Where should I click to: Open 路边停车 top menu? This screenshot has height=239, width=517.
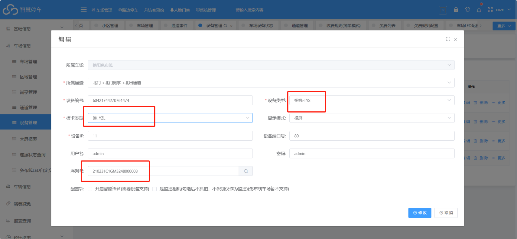click(x=128, y=10)
